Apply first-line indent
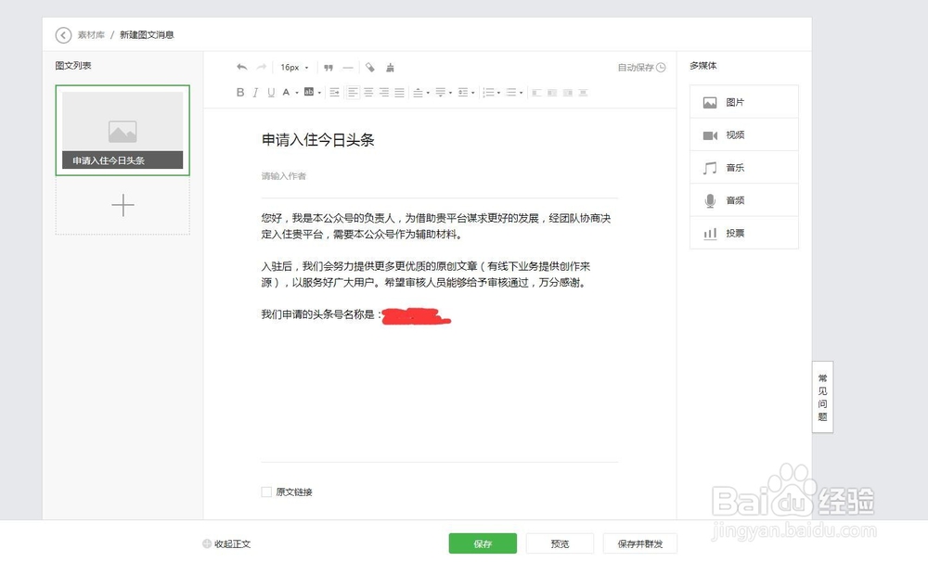928x562 pixels. click(334, 93)
